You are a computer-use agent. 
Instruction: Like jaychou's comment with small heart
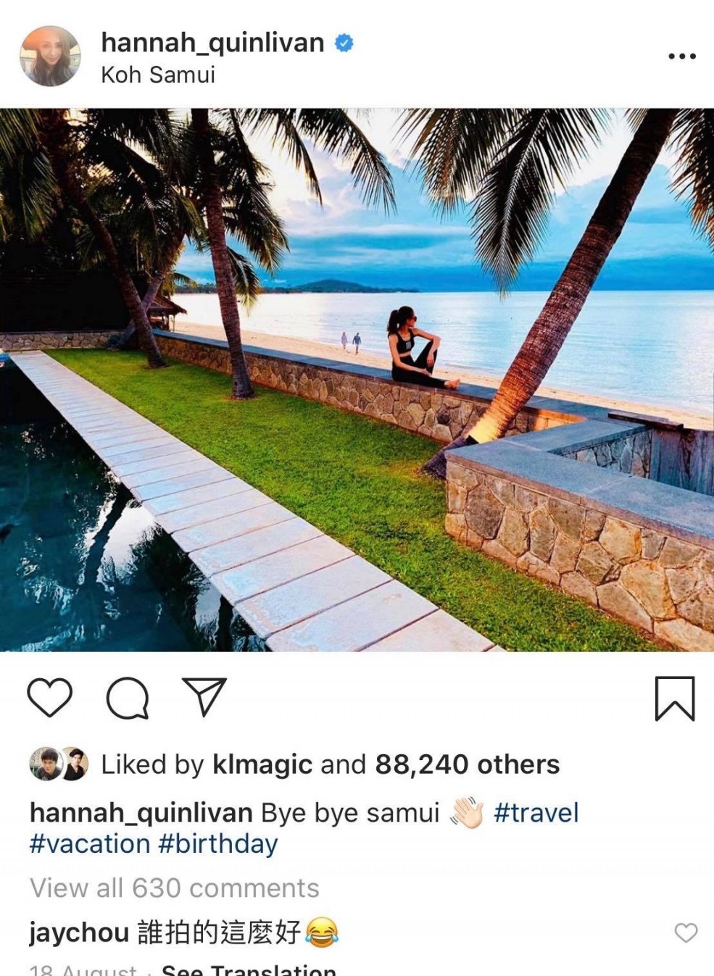coord(686,933)
